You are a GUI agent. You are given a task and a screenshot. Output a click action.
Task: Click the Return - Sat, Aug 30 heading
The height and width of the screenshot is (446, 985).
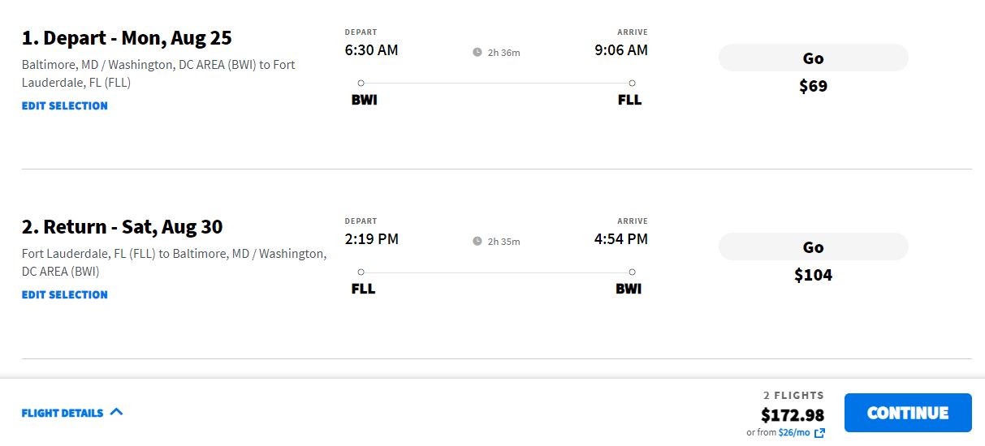[122, 227]
